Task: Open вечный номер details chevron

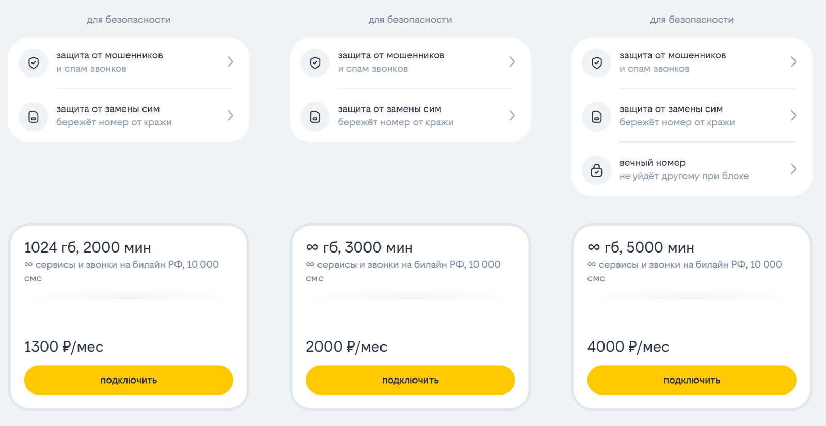Action: 793,169
